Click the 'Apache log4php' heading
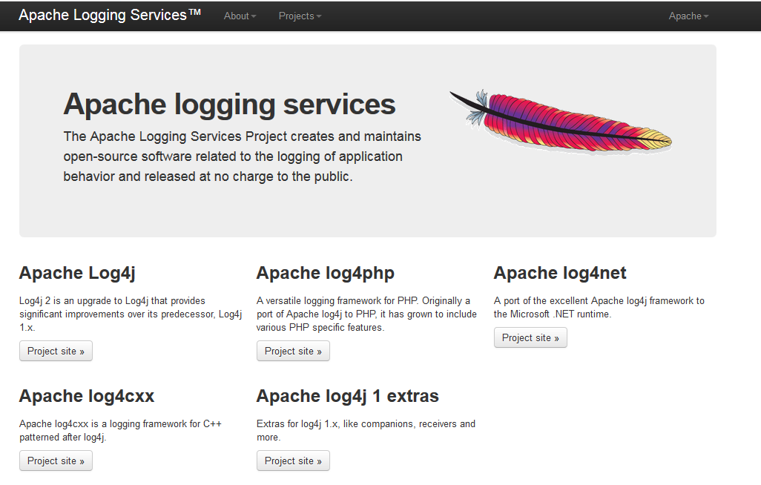This screenshot has width=761, height=485. pyautogui.click(x=325, y=274)
